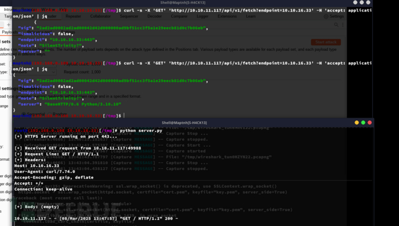Click "Received GET request from 10.10.11.117:49988" line
Viewport: 399px width, 226px height.
(77, 148)
